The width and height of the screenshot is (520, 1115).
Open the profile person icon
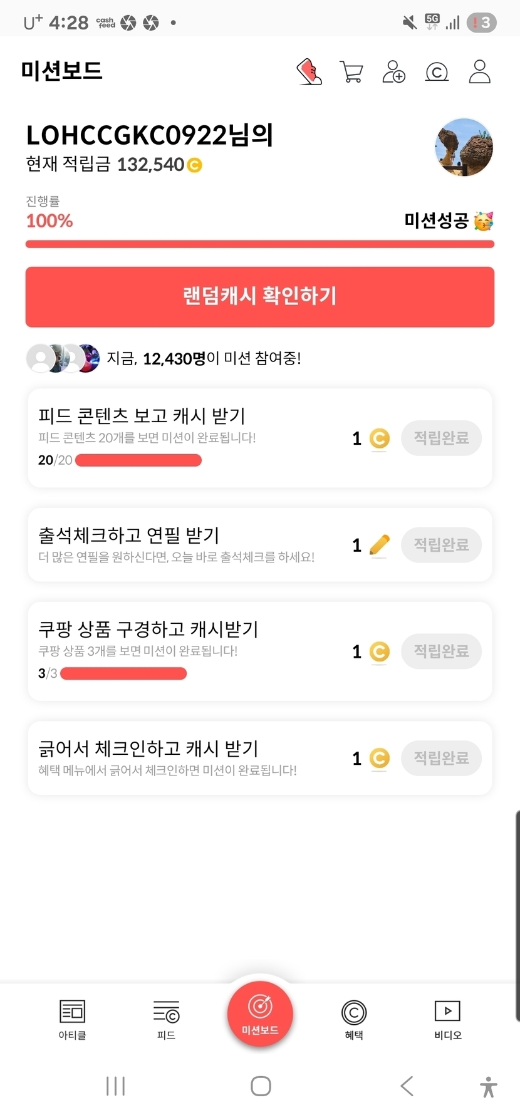(x=479, y=72)
